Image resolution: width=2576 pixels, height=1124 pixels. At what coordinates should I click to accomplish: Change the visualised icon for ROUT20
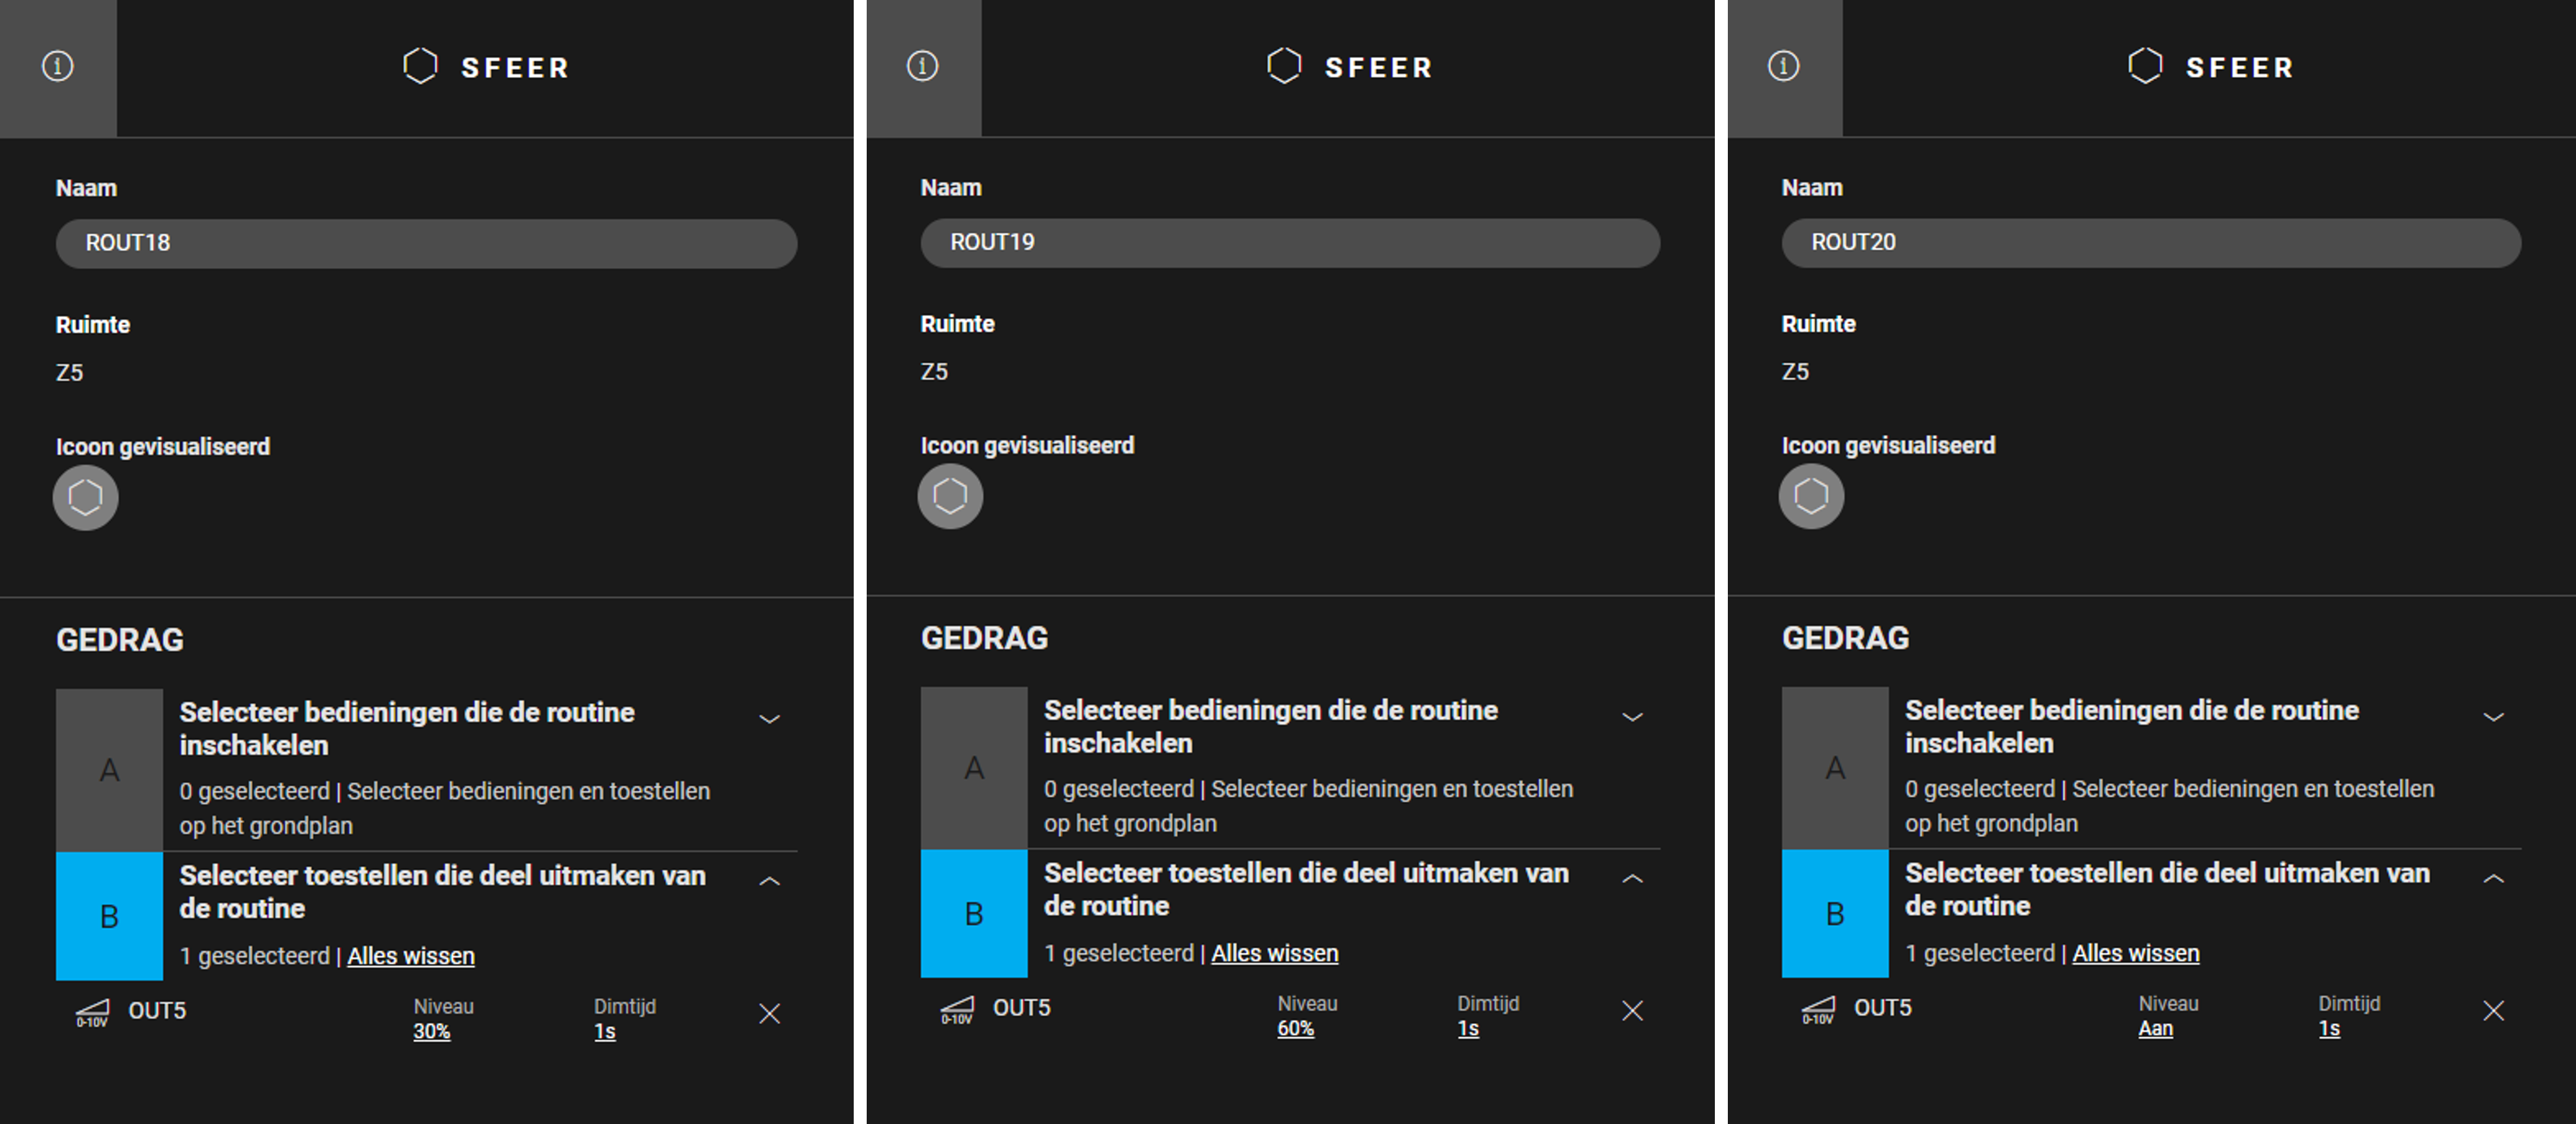(x=1811, y=496)
